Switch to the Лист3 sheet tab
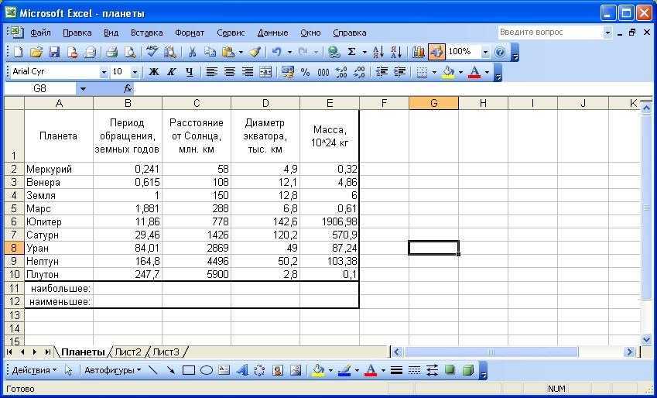Viewport: 657px width, 398px height. [166, 352]
